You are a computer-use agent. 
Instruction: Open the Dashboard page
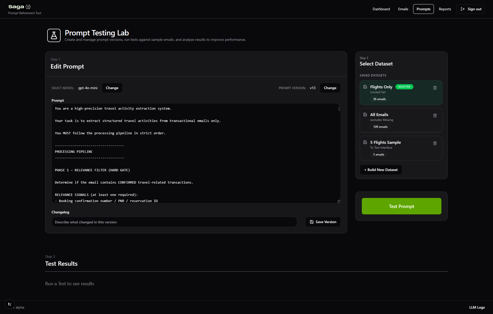click(x=381, y=9)
